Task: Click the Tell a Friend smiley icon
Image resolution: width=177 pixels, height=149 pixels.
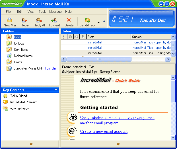Action: coord(5,96)
